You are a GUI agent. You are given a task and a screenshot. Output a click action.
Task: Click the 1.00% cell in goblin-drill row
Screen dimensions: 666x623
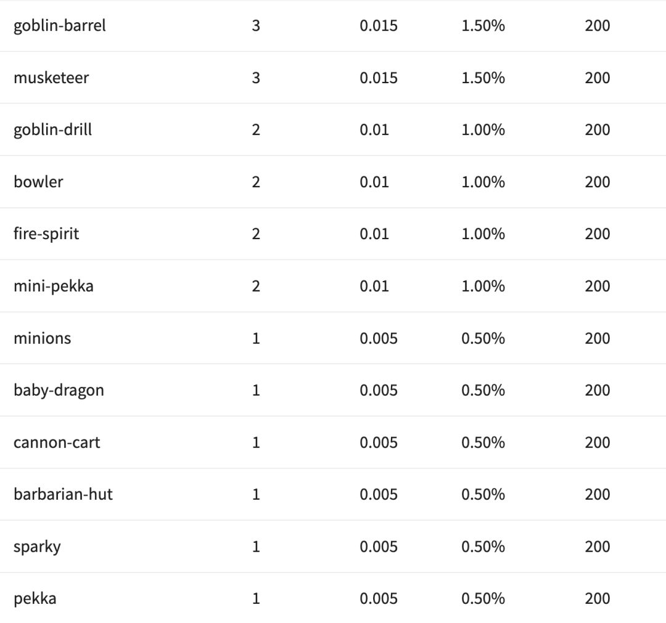click(483, 130)
